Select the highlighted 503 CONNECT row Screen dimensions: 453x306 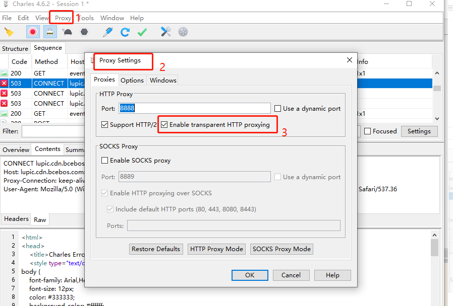[x=216, y=83]
